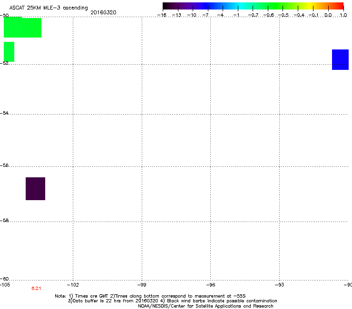Viewport: 352px width, 309px height.
Task: Click the -58 latitude axis label
Action: coord(4,221)
